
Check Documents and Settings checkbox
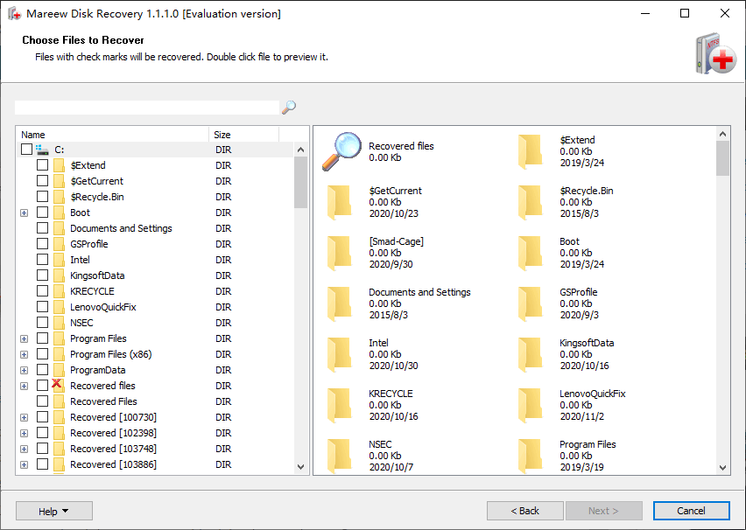pyautogui.click(x=42, y=227)
